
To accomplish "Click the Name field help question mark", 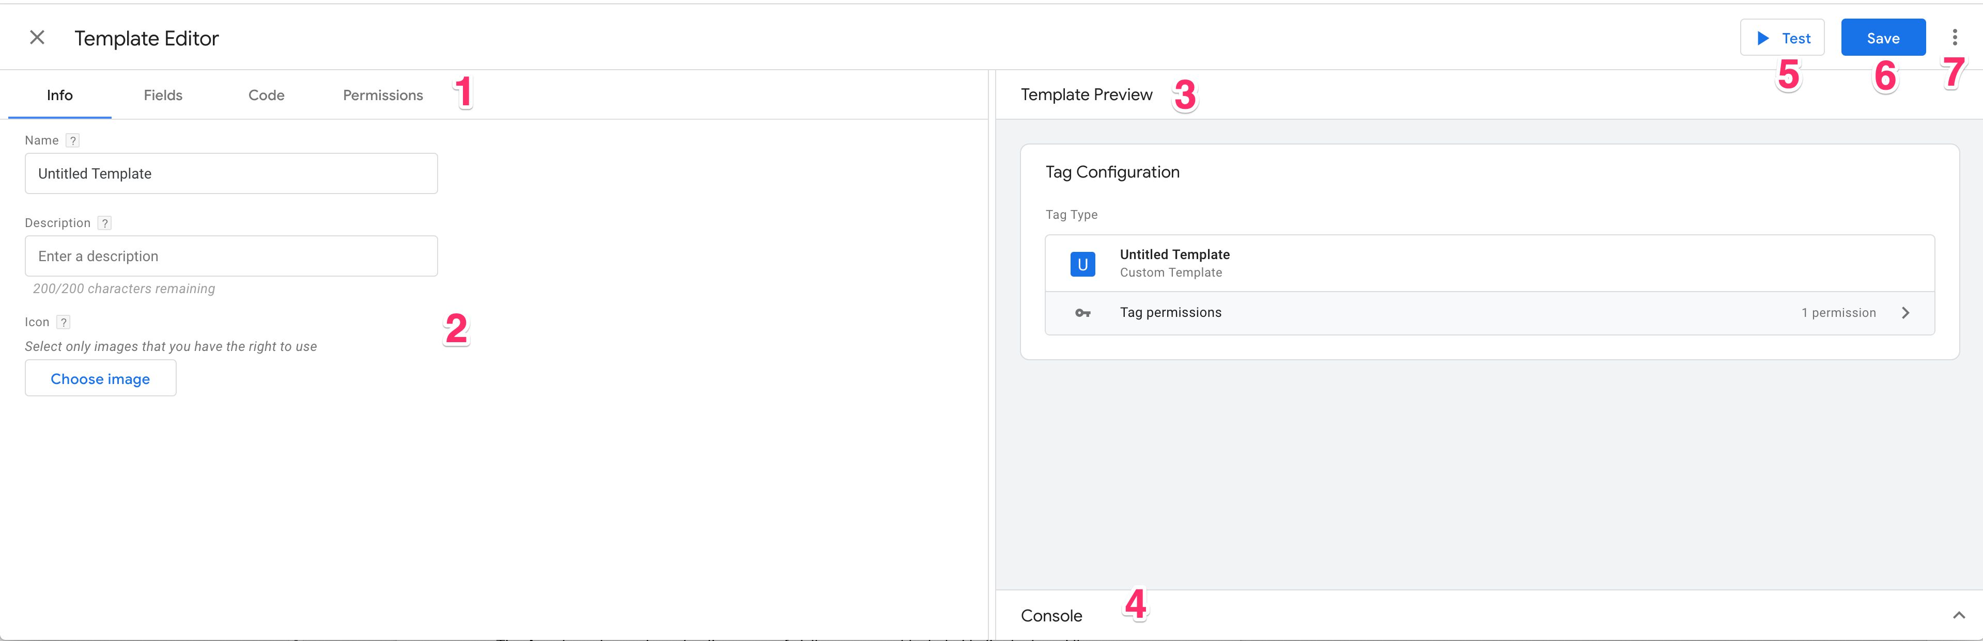I will [73, 141].
